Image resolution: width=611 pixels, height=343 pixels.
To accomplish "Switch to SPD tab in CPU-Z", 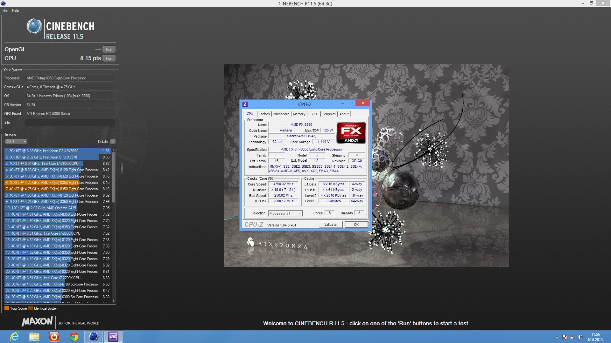I will (x=314, y=114).
